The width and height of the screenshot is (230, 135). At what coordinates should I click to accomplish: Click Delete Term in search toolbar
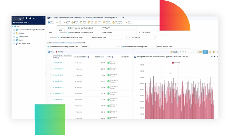point(67,22)
